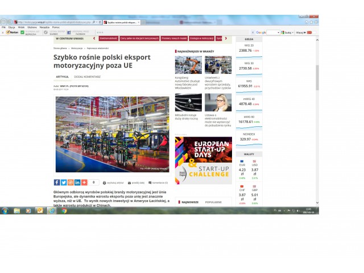Open the Windows Start menu

[x=5, y=210]
